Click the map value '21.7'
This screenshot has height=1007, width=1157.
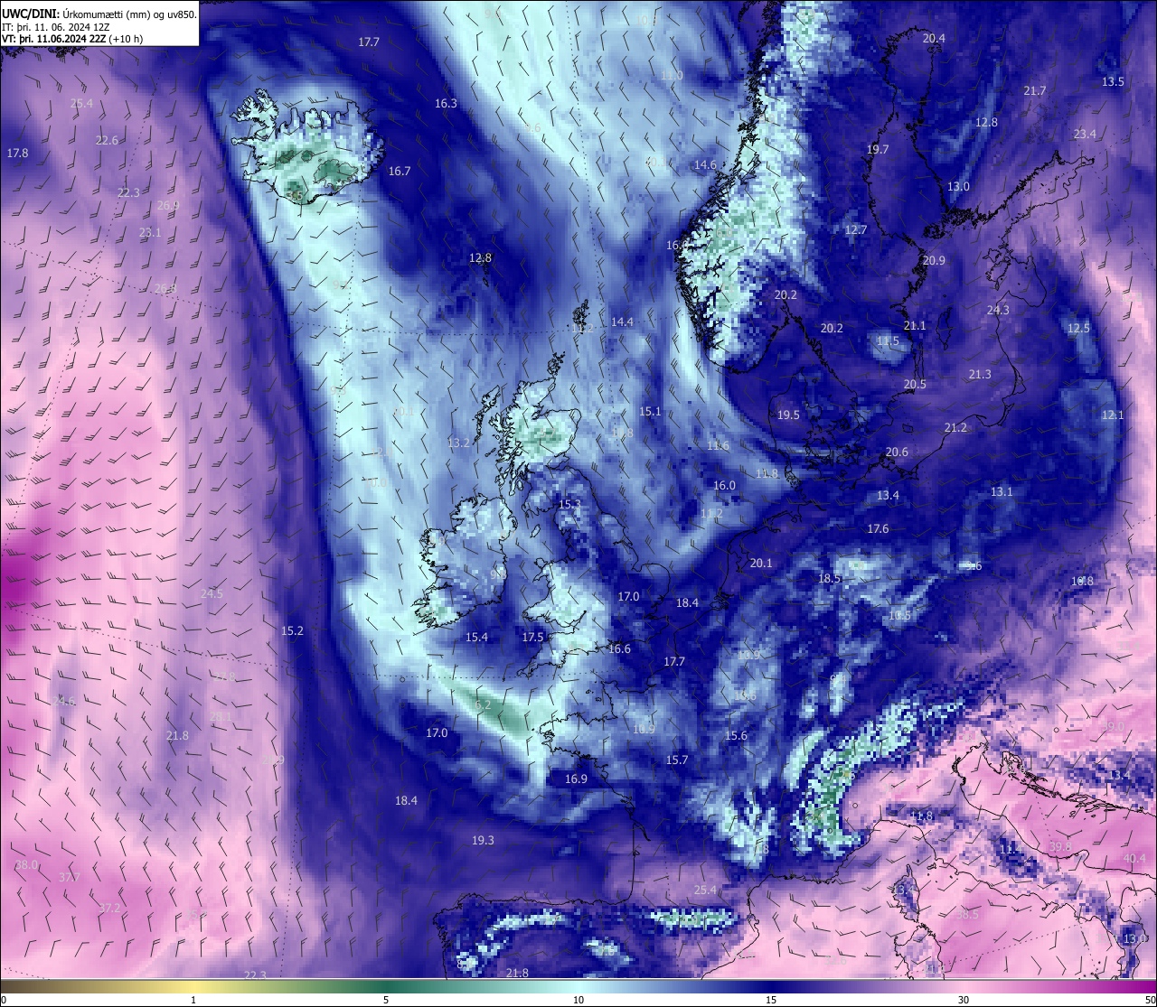click(1035, 91)
